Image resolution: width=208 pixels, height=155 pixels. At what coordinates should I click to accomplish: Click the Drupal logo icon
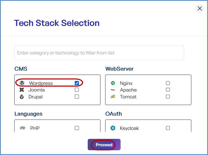[x=22, y=97]
